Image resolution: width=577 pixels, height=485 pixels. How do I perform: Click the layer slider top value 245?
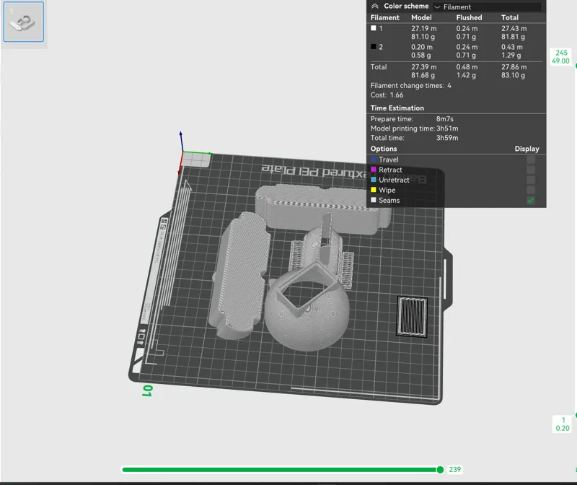click(561, 53)
